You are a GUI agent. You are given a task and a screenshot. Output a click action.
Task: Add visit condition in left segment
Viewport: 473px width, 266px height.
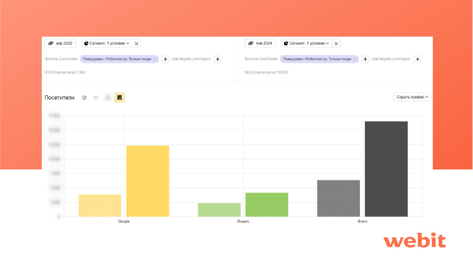[x=166, y=59]
